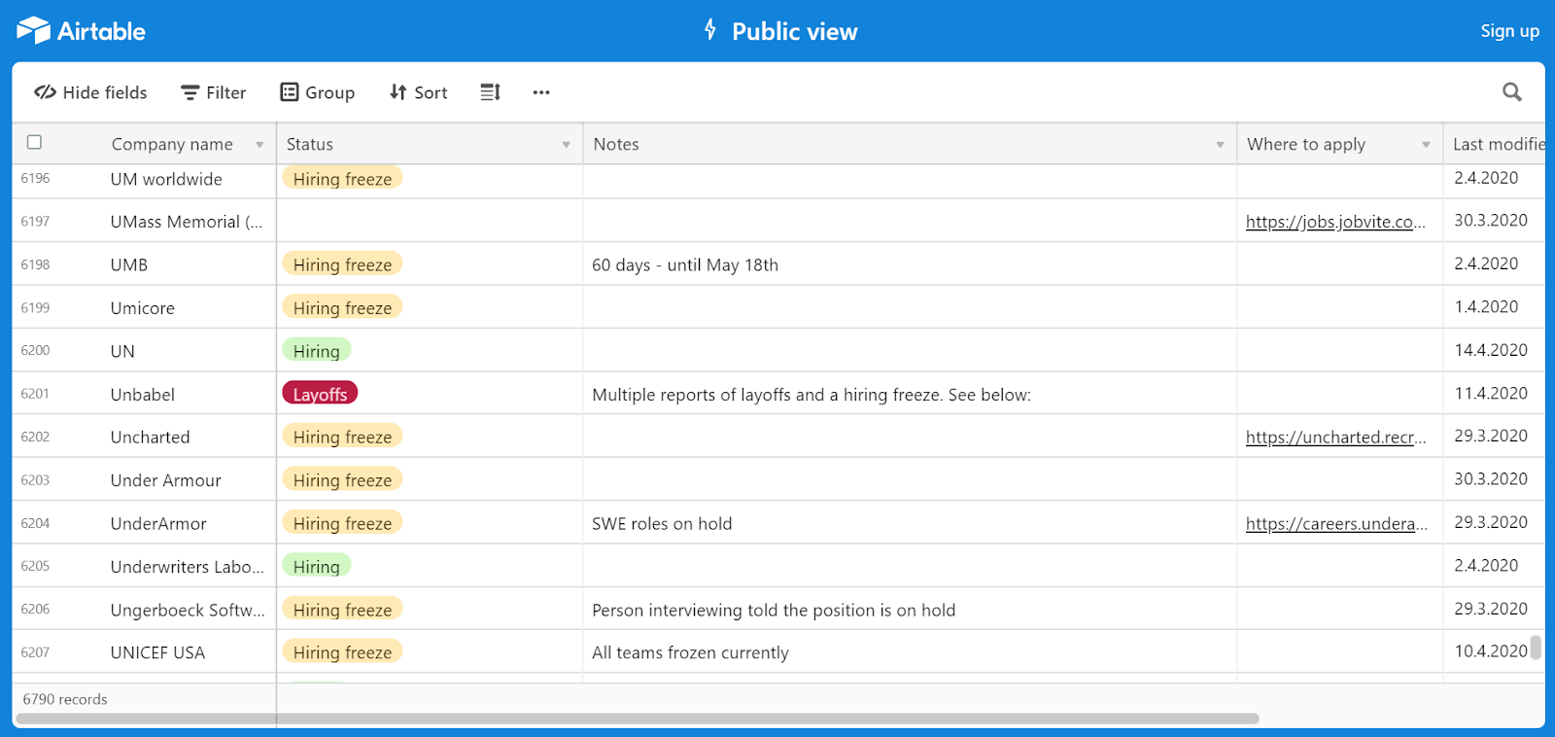The height and width of the screenshot is (737, 1555).
Task: Click the note 'SWE roles on hold'
Action: (x=662, y=523)
